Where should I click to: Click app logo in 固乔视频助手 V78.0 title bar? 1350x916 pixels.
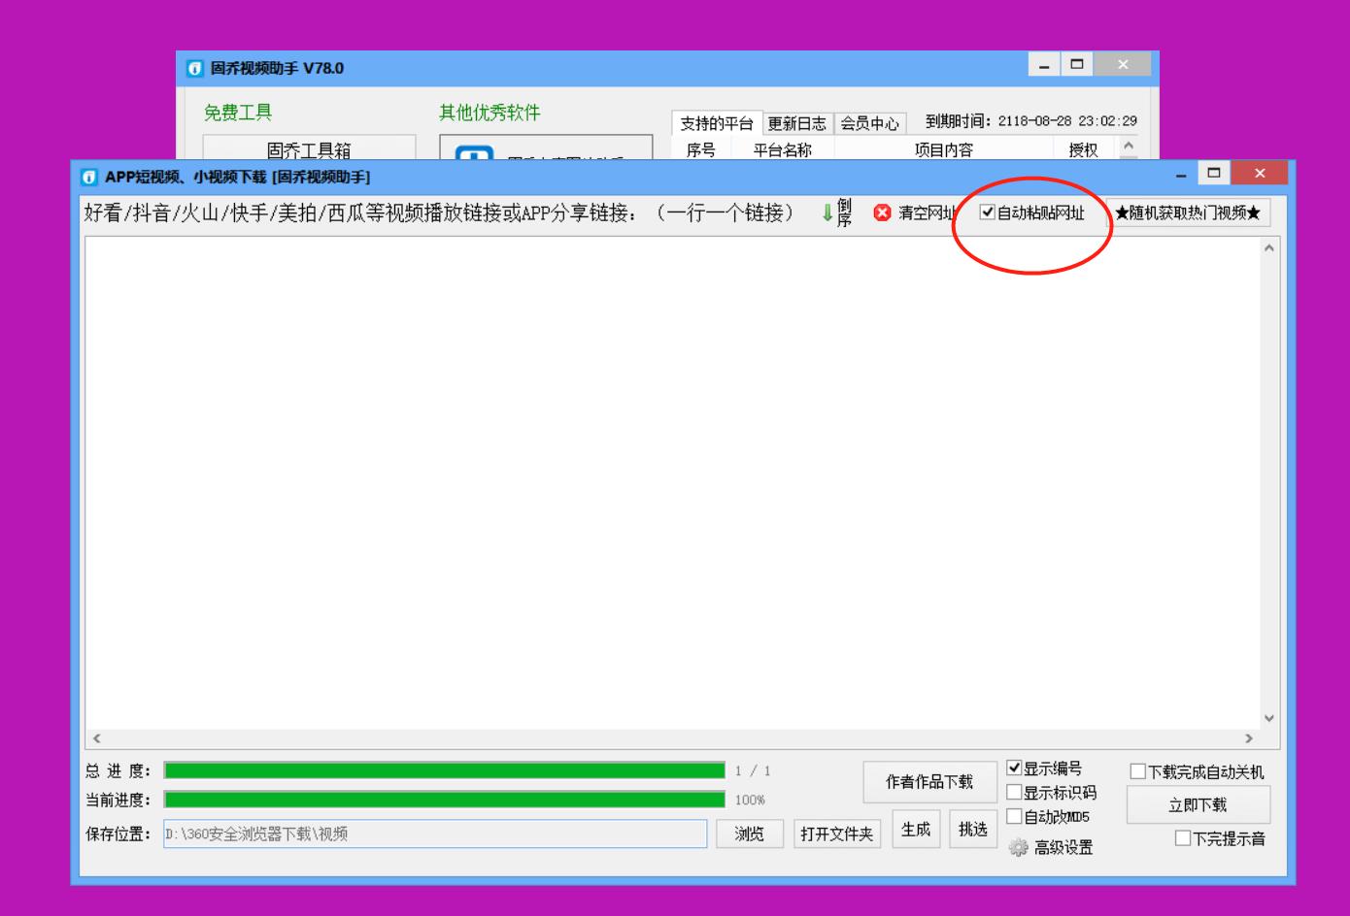(x=195, y=68)
